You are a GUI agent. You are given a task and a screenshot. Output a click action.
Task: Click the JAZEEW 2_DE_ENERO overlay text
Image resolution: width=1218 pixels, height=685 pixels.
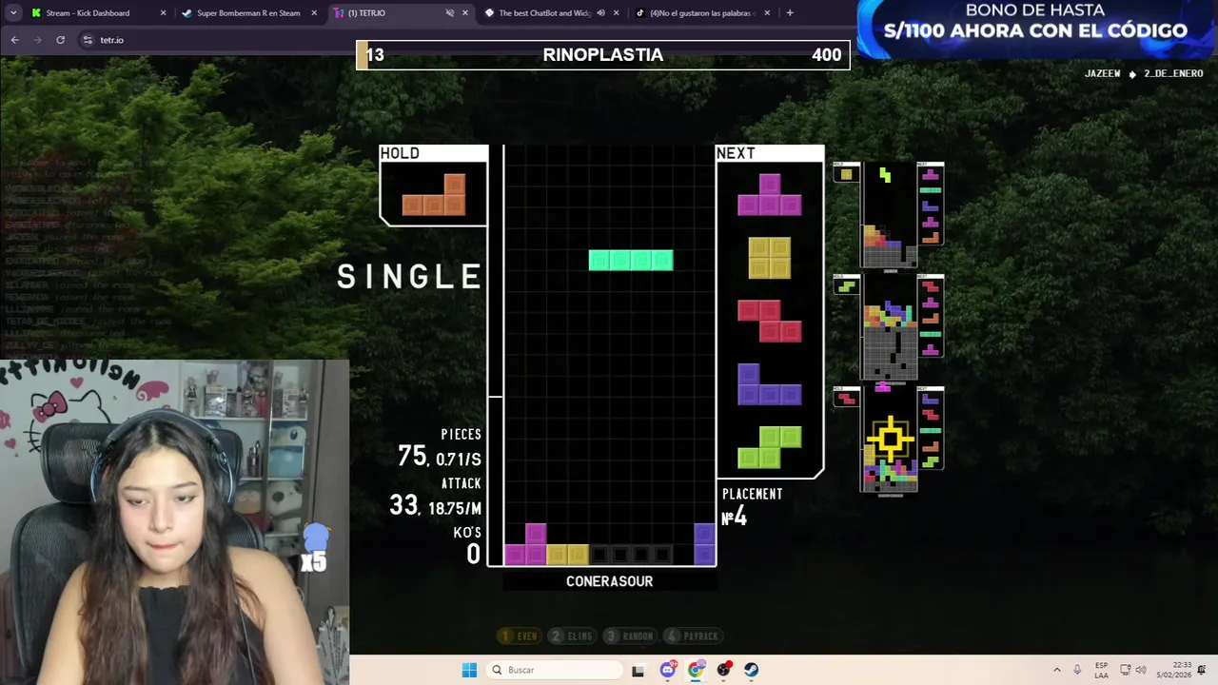click(x=1144, y=73)
